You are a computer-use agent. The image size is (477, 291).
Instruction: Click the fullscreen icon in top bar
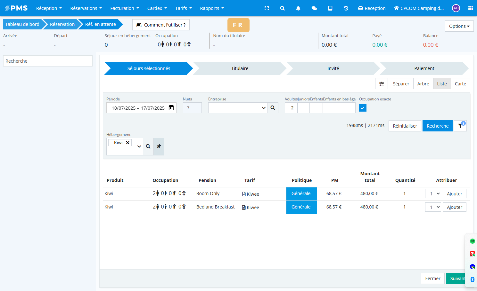click(267, 8)
